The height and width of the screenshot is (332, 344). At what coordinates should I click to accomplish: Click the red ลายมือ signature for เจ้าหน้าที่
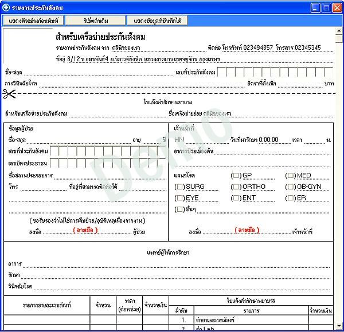tap(247, 230)
